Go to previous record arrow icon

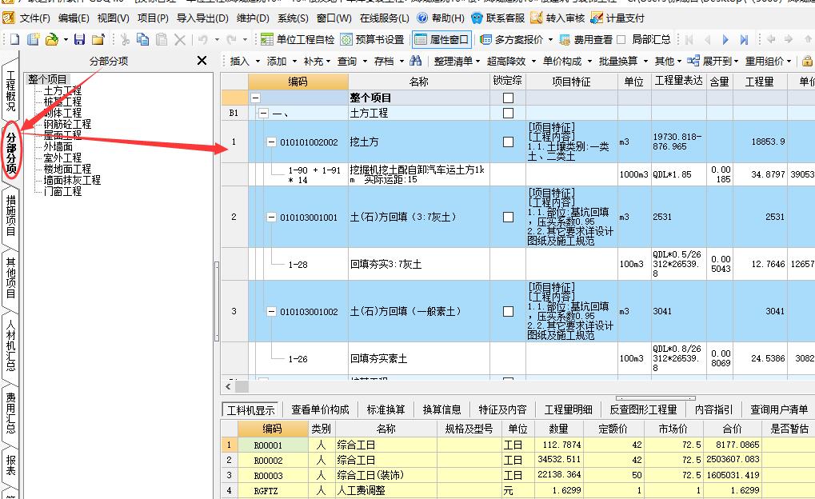tap(707, 39)
